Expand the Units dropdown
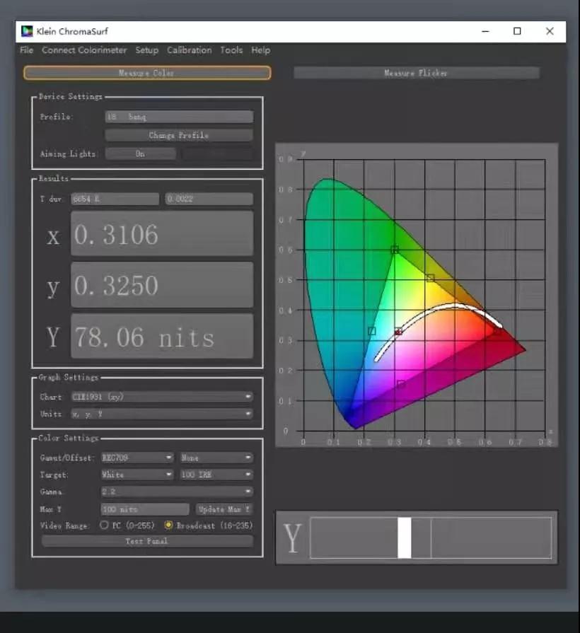The height and width of the screenshot is (633, 580). pos(162,414)
